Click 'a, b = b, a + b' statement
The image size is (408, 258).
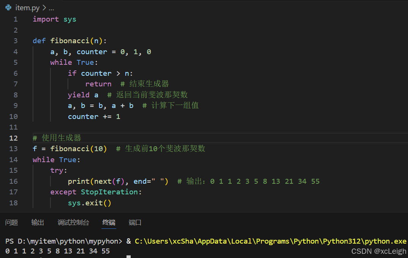[101, 106]
